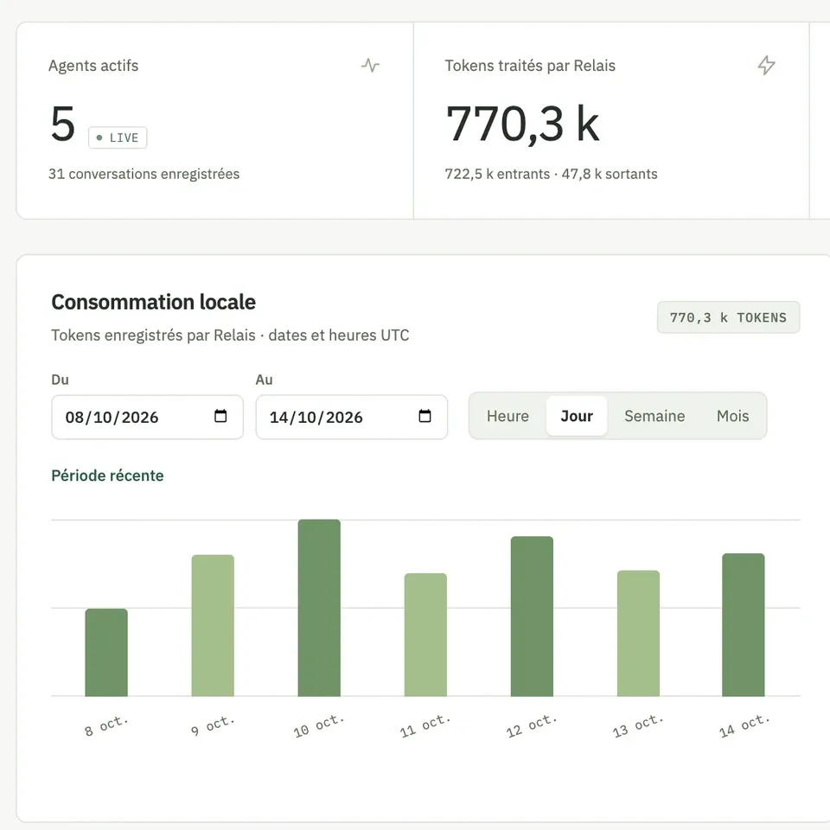830x830 pixels.
Task: Click the Période récente link
Action: [x=107, y=476]
